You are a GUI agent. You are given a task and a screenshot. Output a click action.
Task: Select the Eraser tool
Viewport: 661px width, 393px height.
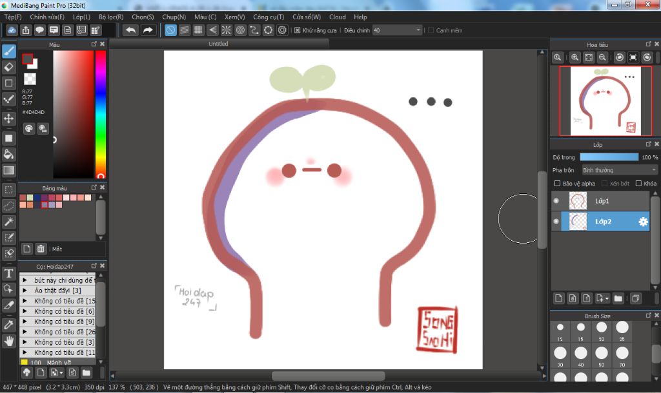[x=9, y=67]
